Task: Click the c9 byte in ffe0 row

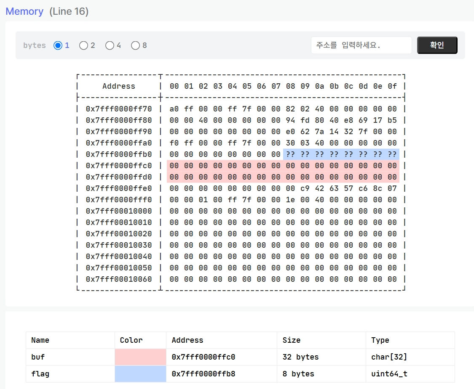Action: pyautogui.click(x=305, y=188)
